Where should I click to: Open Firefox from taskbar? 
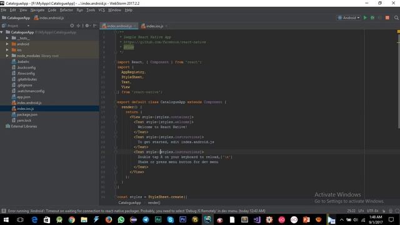pyautogui.click(x=109, y=219)
